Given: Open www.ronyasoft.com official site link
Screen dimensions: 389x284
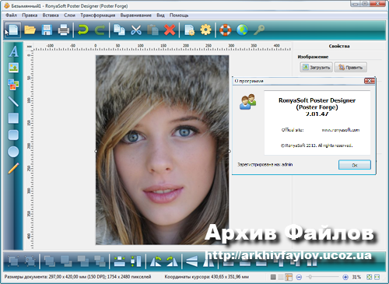Looking at the screenshot, I should (x=341, y=130).
